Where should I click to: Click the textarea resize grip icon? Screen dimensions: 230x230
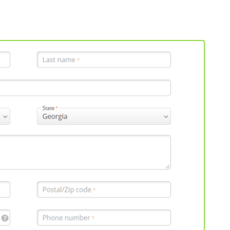tap(167, 167)
